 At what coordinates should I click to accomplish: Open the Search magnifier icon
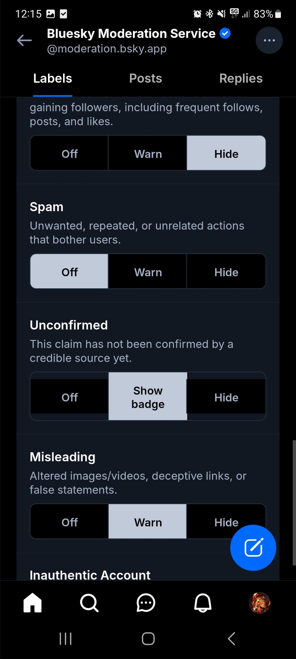coord(89,603)
